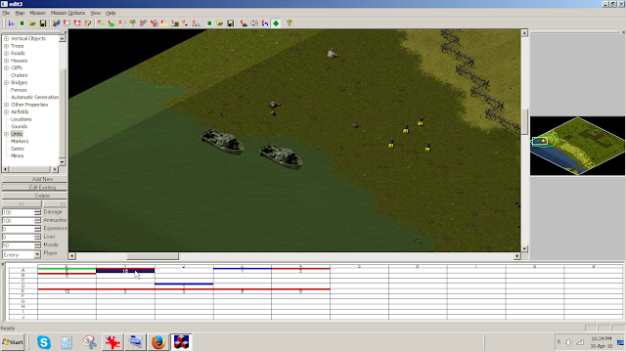Click the red-blue arrows swap toolbar icon
The image size is (626, 352).
click(x=265, y=23)
